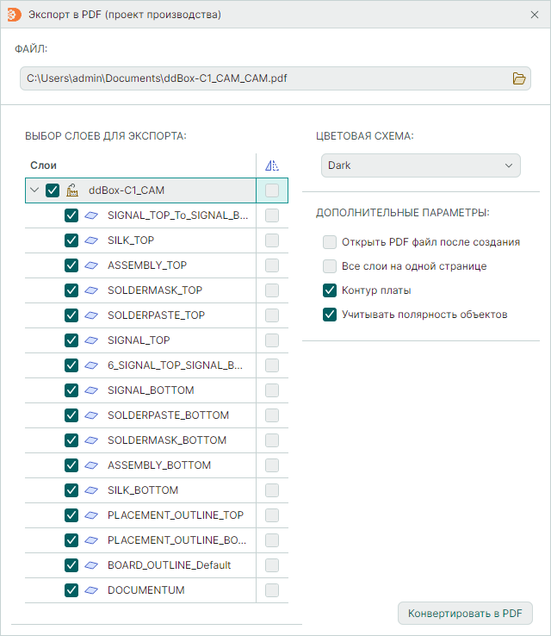
Task: Click 'Конвертировать в PDF' button
Action: [465, 614]
